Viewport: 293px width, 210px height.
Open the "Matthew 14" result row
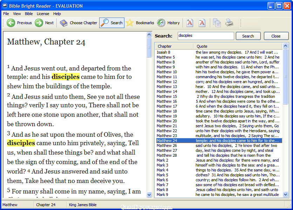(219, 92)
